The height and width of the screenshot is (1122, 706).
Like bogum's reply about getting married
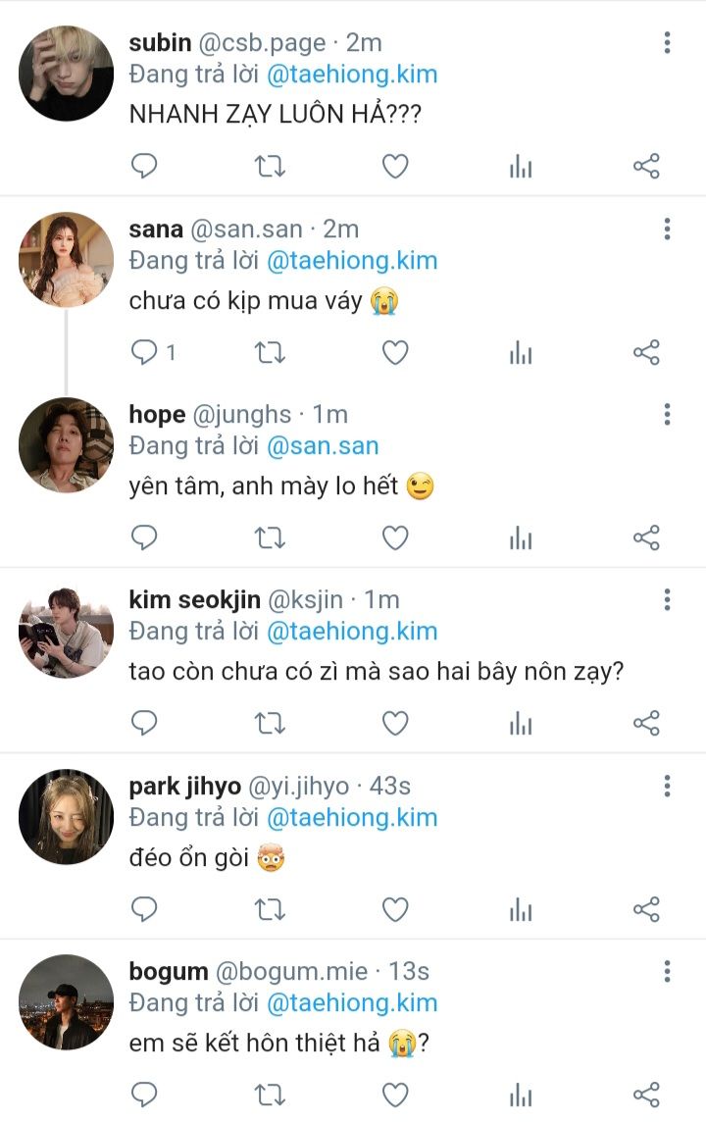[395, 1096]
